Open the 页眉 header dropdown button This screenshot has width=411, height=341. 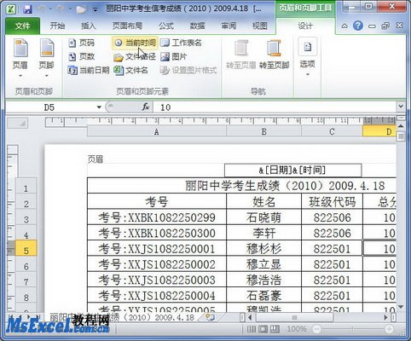[20, 59]
